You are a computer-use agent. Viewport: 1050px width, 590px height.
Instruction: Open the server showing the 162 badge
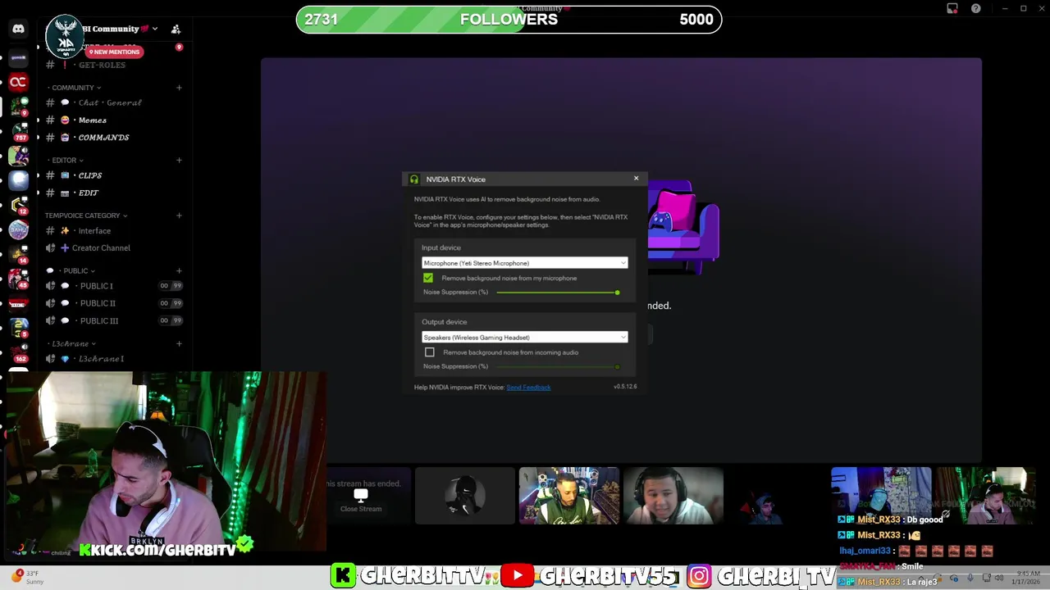point(18,352)
